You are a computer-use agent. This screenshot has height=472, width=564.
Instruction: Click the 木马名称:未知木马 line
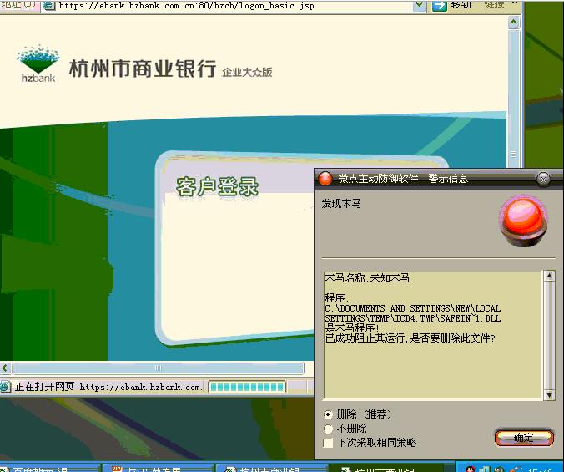click(367, 277)
